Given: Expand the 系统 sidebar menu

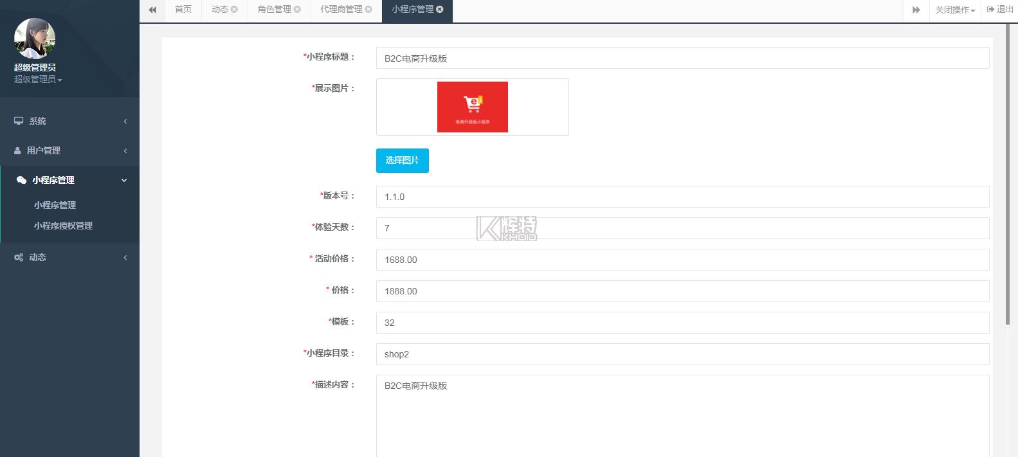Looking at the screenshot, I should click(69, 121).
